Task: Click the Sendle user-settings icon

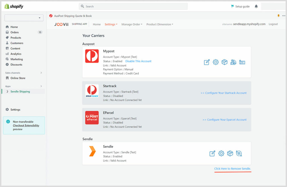Action: click(239, 153)
